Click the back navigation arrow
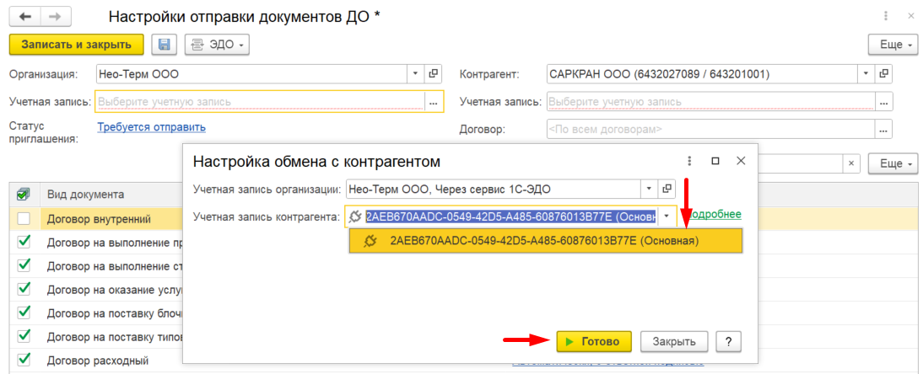Screen dimensions: 923x374 pos(26,17)
